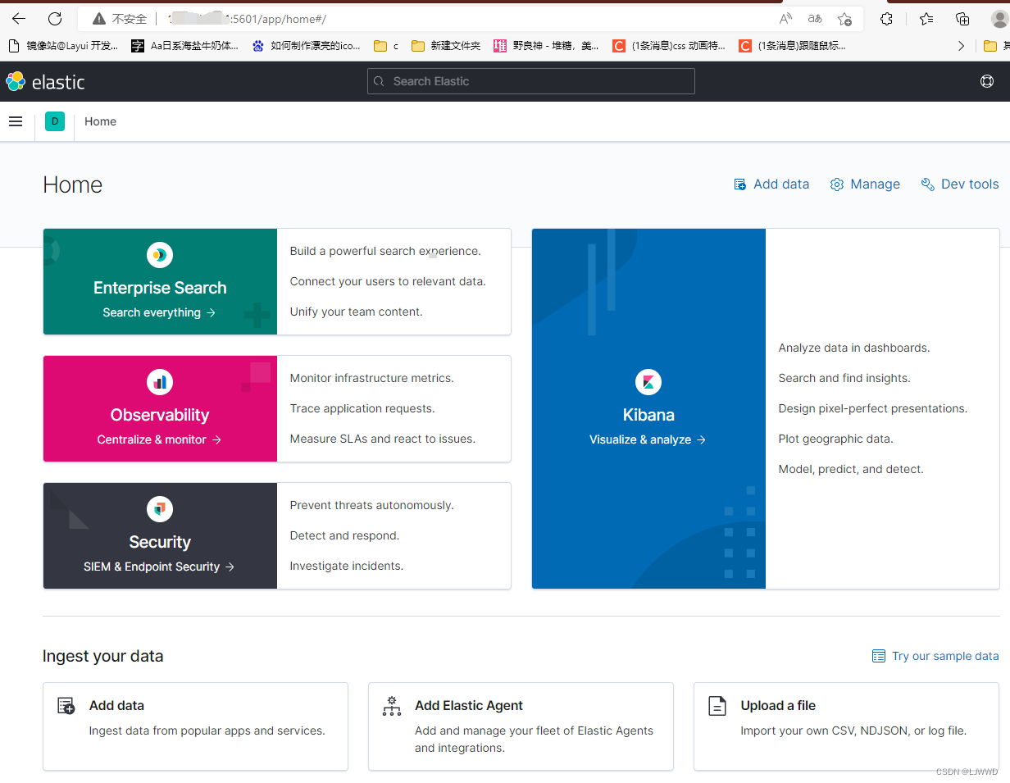
Task: Open the Layui mirror site bookmark
Action: click(63, 46)
